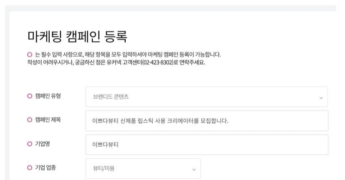Select the 캠페인 제목 field label

point(48,120)
